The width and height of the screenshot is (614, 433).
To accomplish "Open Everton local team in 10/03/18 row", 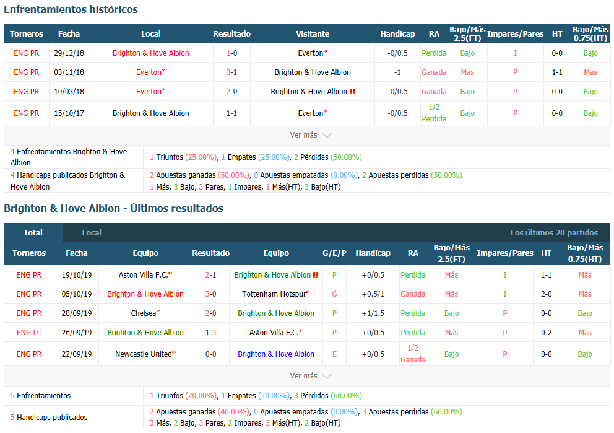I will [151, 91].
